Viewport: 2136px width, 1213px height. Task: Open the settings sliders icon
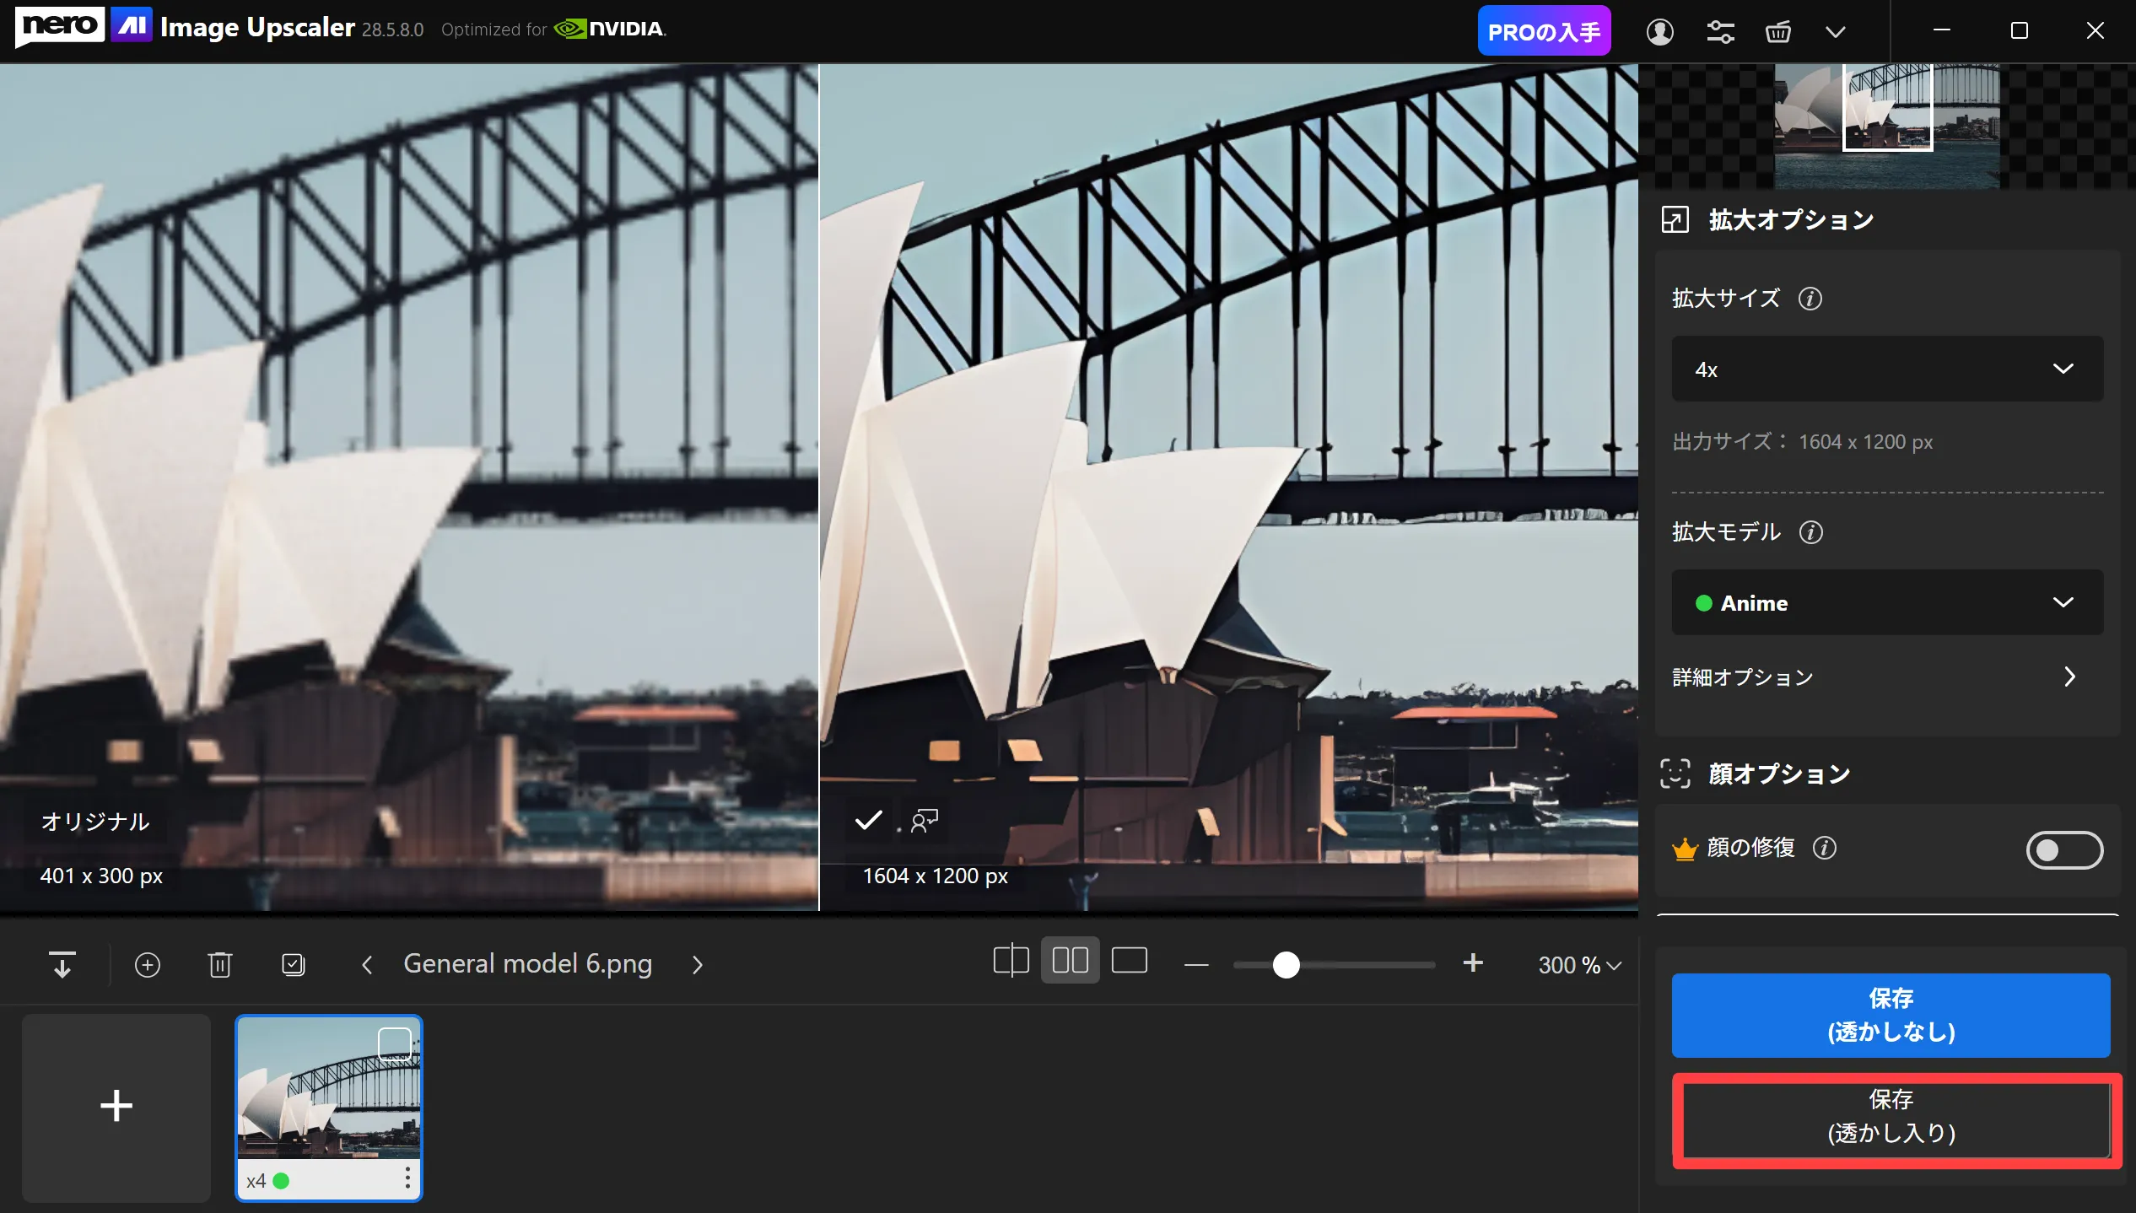[x=1720, y=32]
